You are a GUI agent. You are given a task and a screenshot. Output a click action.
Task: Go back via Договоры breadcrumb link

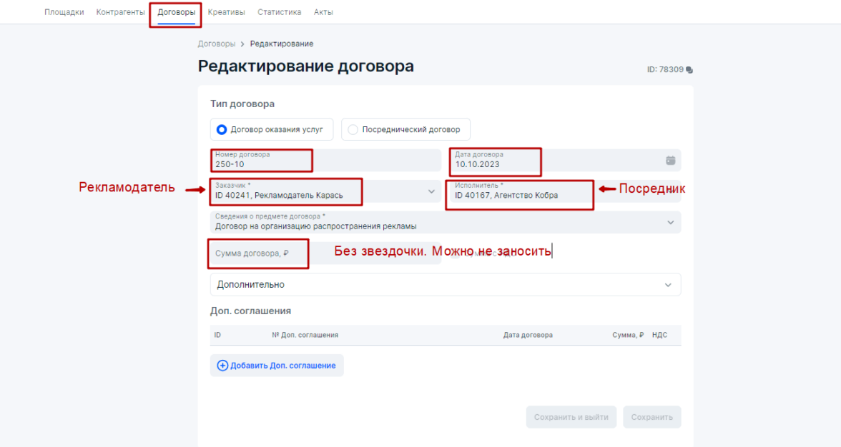tap(216, 44)
